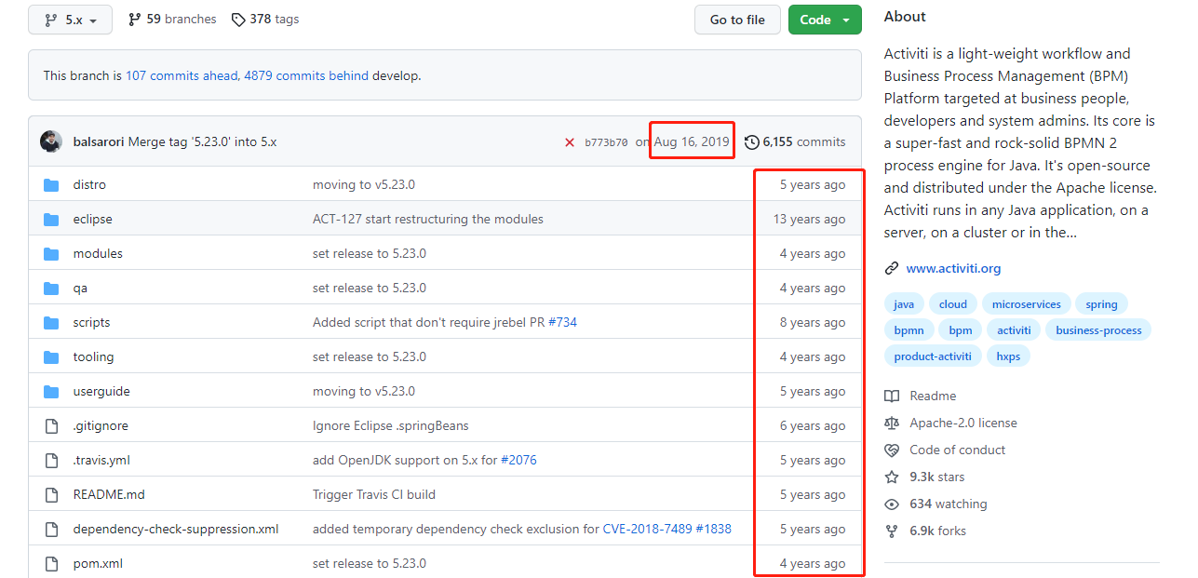Click the .gitignore file icon

(51, 425)
